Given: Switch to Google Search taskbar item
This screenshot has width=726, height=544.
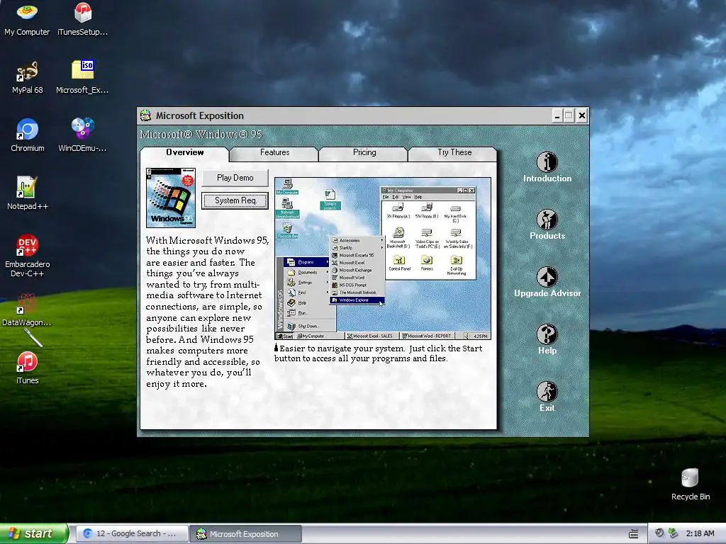Looking at the screenshot, I should tap(131, 534).
